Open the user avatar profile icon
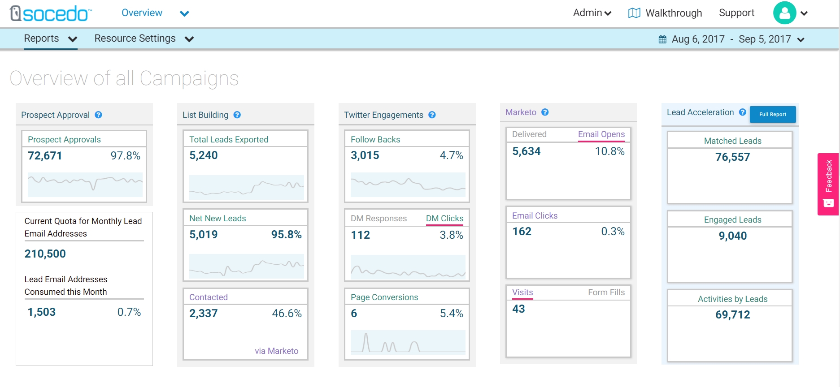Viewport: 840px width, 387px height. coord(784,13)
